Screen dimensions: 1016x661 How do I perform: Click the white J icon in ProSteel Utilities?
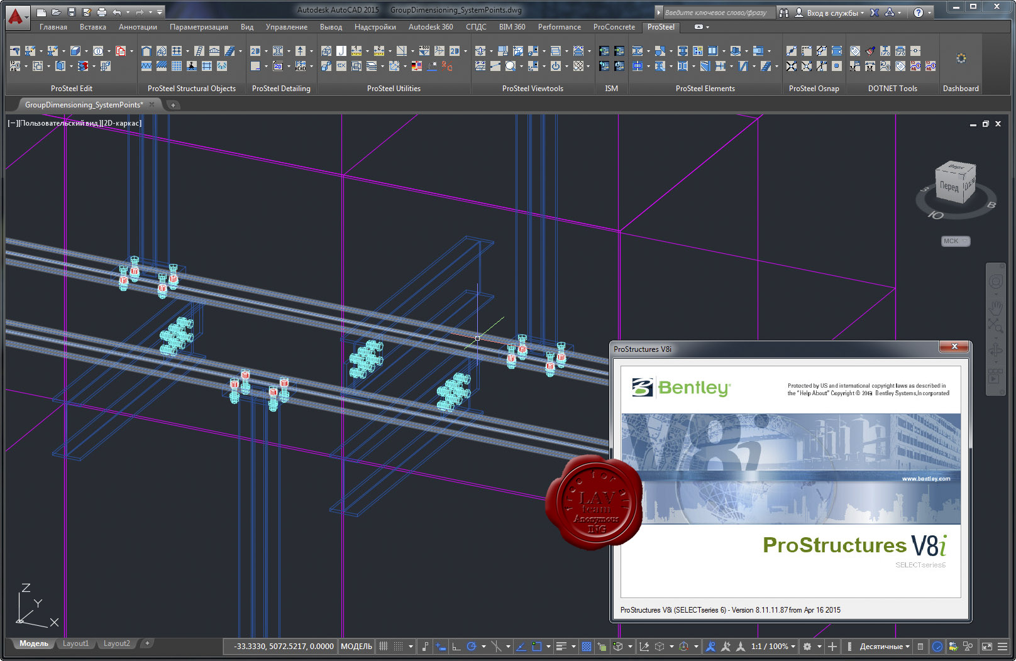pyautogui.click(x=341, y=51)
